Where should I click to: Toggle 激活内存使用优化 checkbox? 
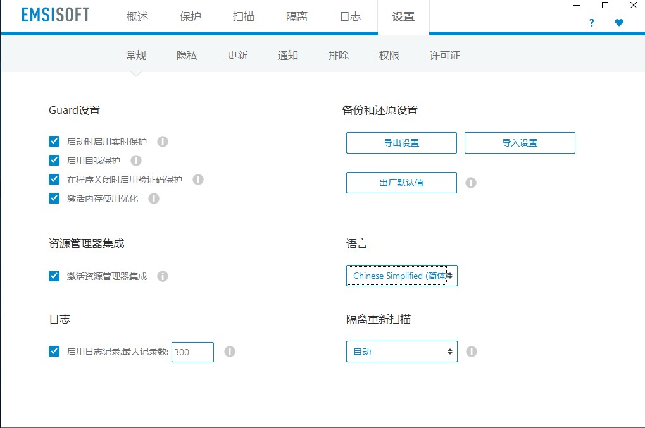tap(54, 199)
